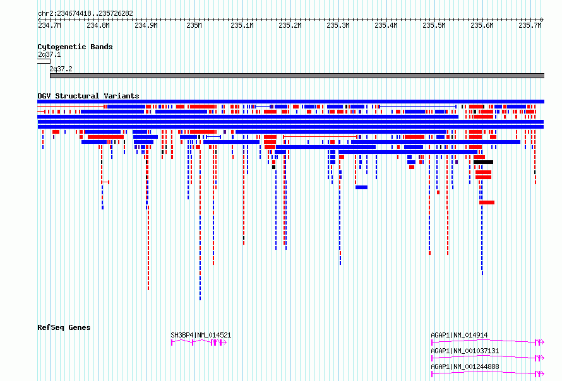This screenshot has width=562, height=381.
Task: Click the 235.7M ruler label
Action: click(530, 25)
